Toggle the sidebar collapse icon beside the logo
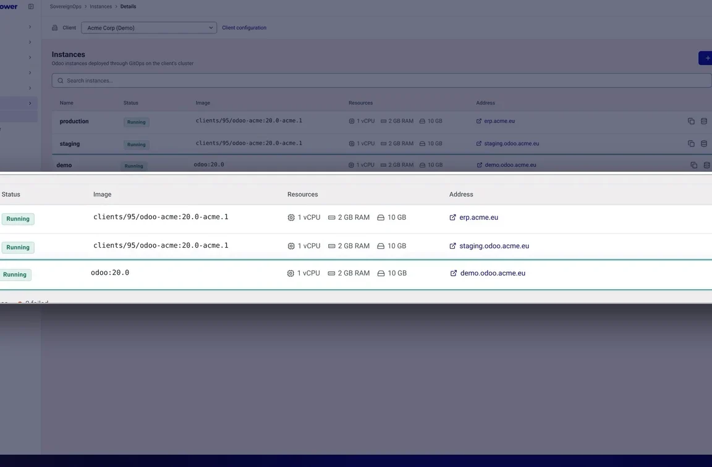Viewport: 712px width, 467px height. [31, 6]
